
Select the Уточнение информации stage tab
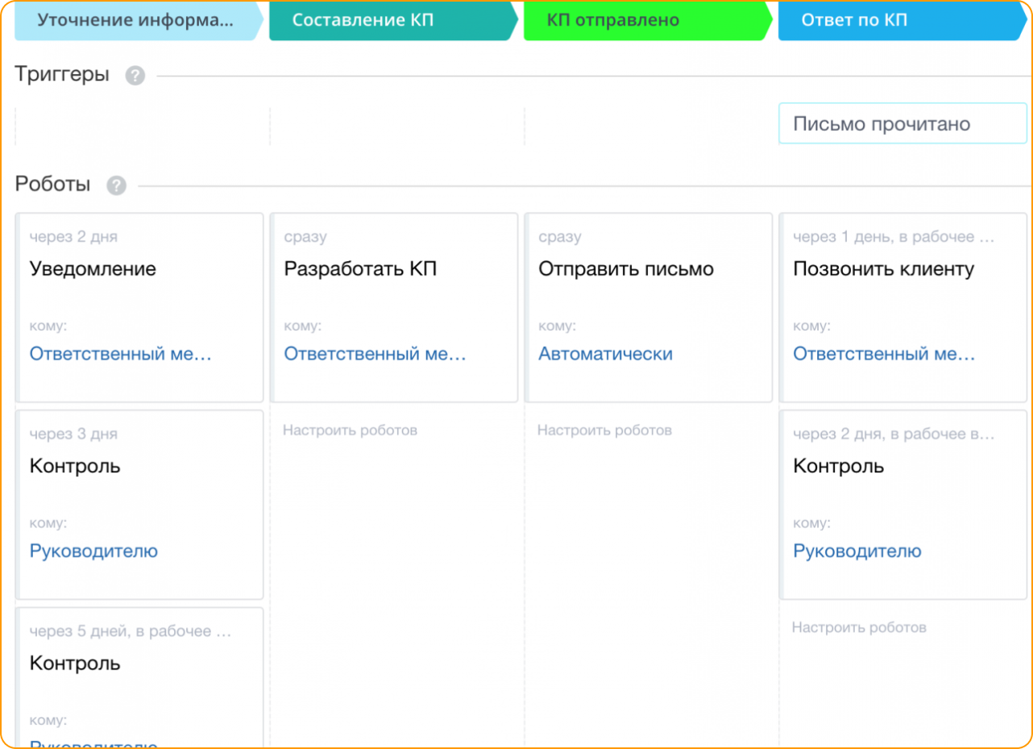click(135, 20)
